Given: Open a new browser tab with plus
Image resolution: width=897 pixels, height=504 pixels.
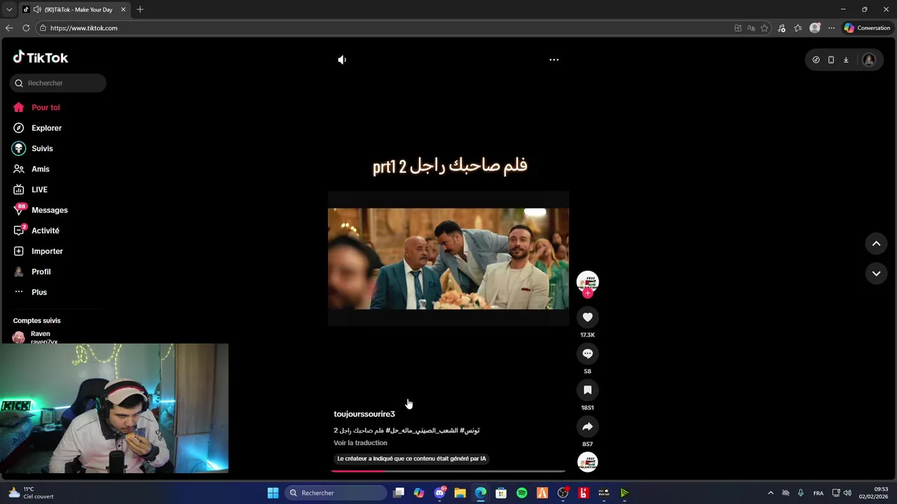Looking at the screenshot, I should pos(140,9).
